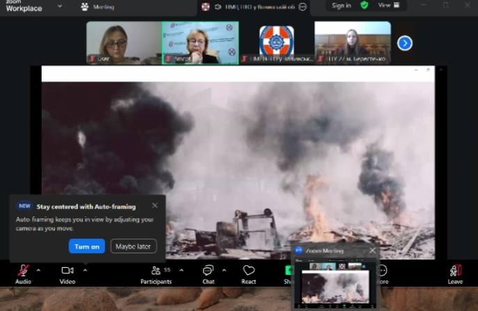This screenshot has width=478, height=311.
Task: Expand the chat options arrow
Action: click(224, 270)
